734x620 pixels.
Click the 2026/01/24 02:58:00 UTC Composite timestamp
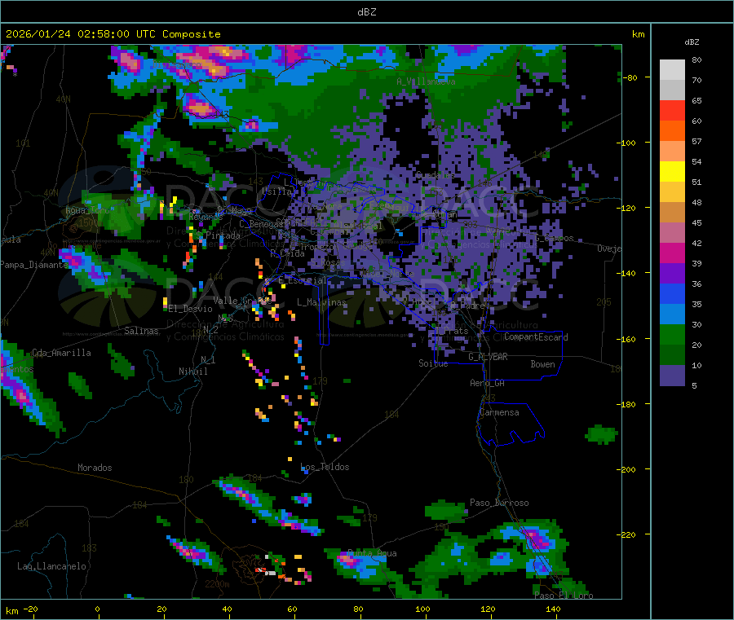pyautogui.click(x=113, y=34)
